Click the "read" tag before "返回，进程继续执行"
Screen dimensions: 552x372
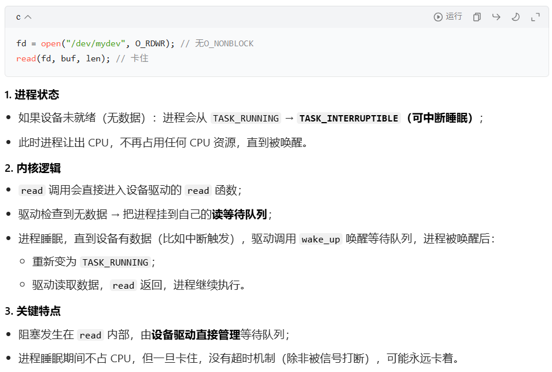click(123, 285)
